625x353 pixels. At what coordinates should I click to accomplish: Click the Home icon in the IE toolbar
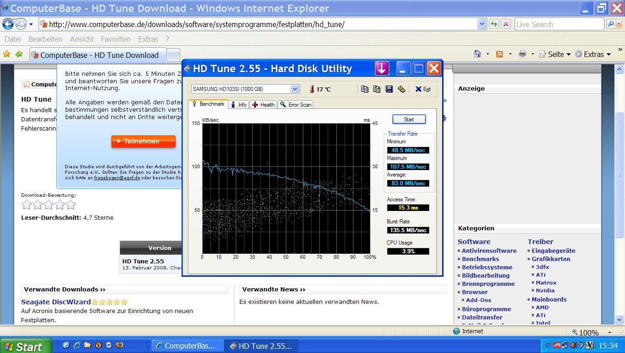pyautogui.click(x=477, y=54)
